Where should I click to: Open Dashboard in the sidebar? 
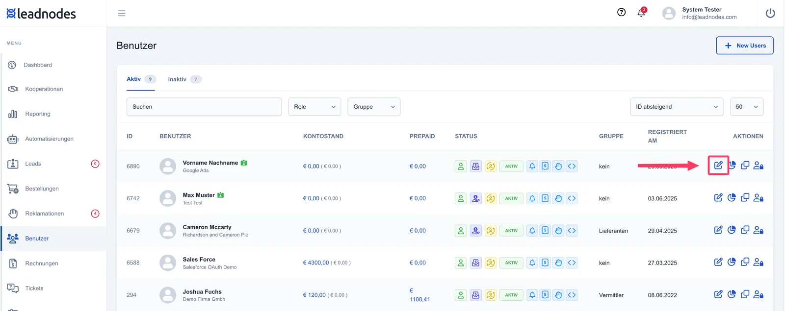click(38, 65)
